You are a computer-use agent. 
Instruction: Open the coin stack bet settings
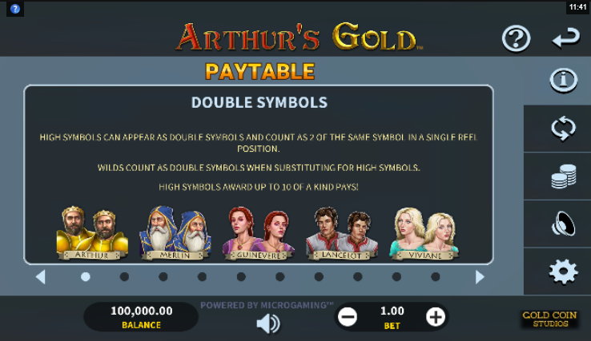pyautogui.click(x=564, y=176)
